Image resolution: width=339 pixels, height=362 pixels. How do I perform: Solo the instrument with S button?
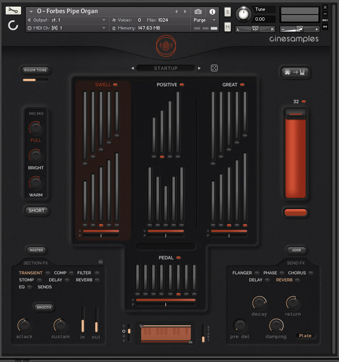(227, 12)
